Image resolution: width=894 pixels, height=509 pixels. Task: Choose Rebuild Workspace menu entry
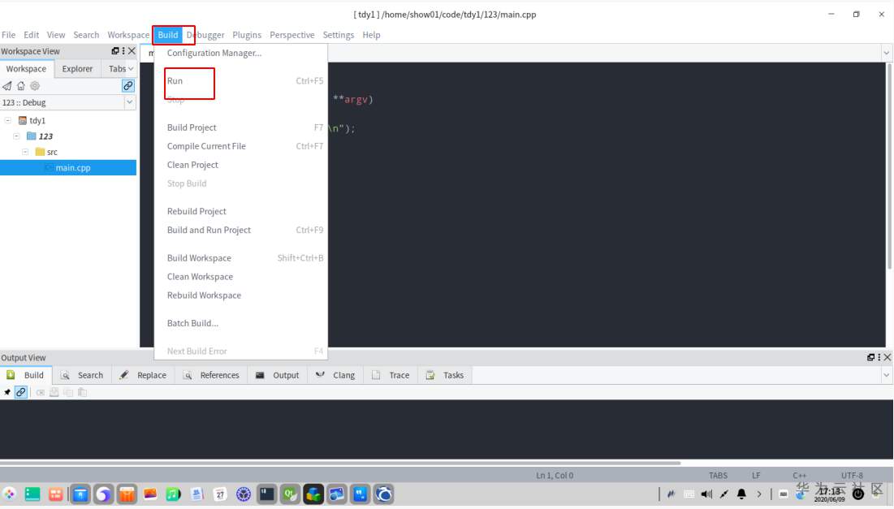(241, 295)
